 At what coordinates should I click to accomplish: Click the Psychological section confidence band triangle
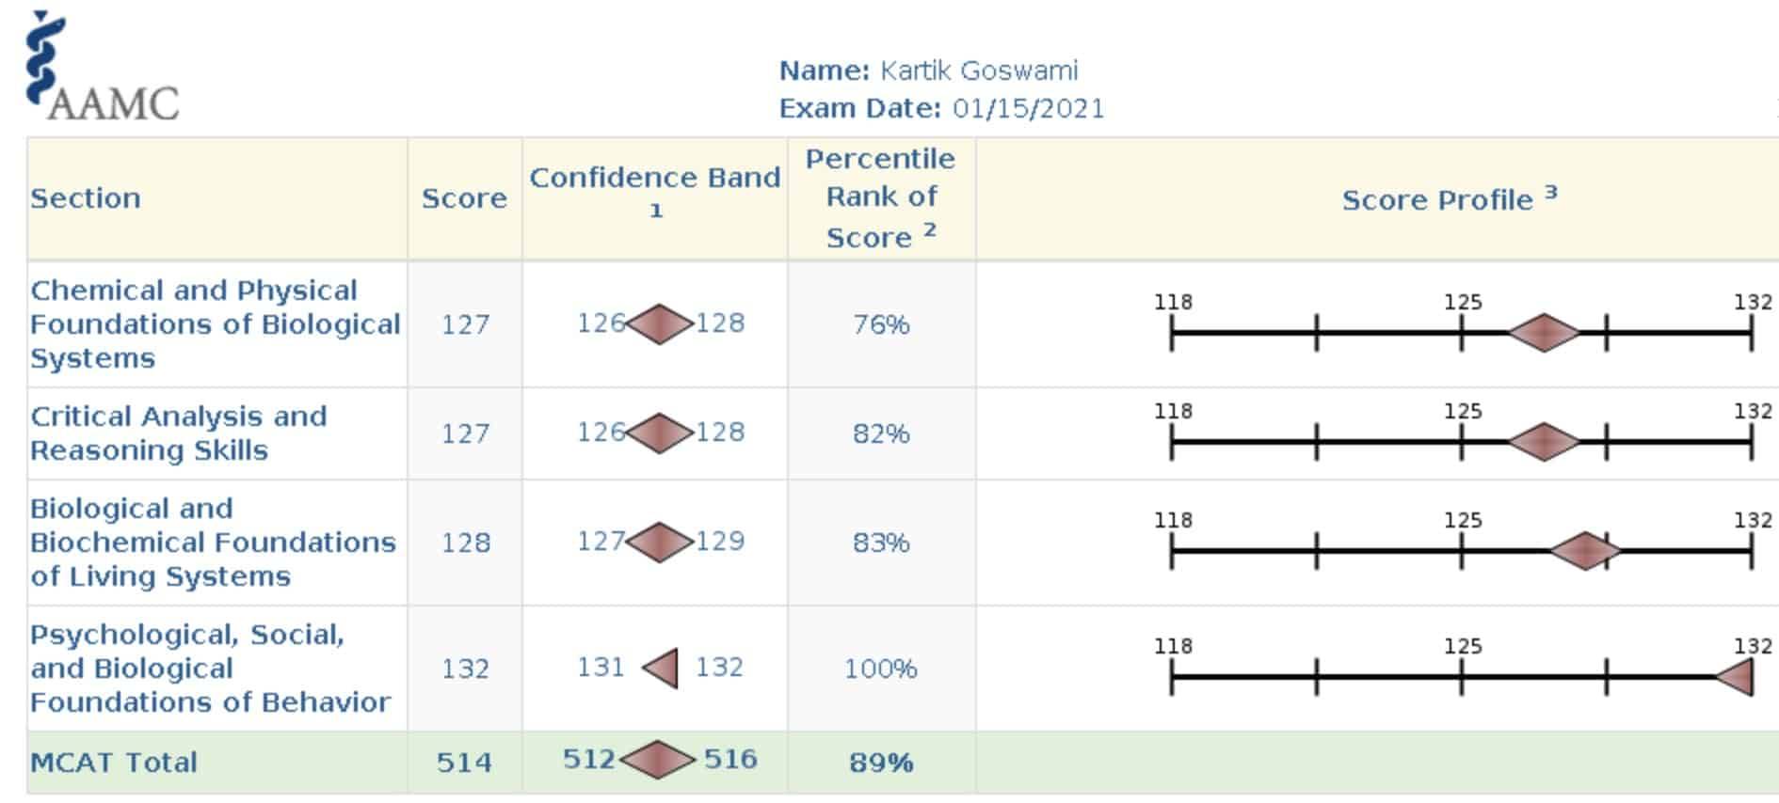pyautogui.click(x=660, y=669)
